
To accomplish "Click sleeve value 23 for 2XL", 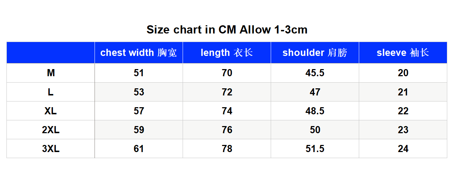I will tap(403, 130).
